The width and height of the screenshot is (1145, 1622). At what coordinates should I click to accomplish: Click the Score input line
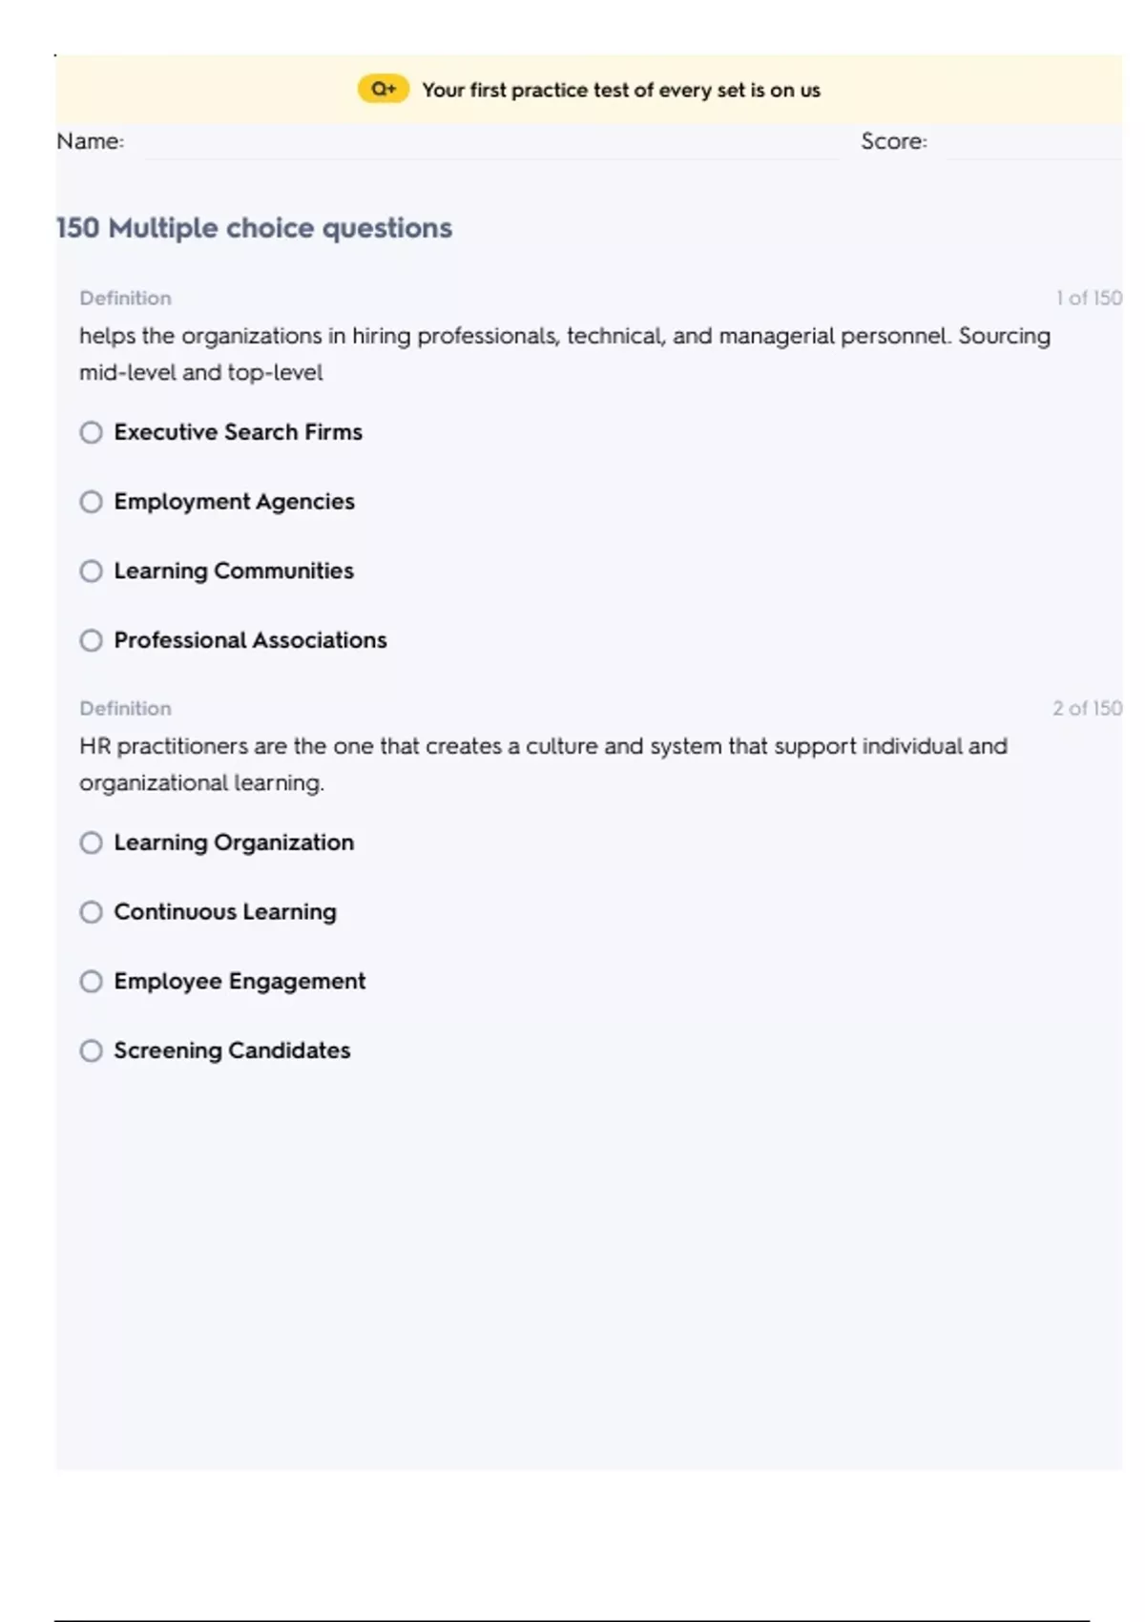[1030, 143]
